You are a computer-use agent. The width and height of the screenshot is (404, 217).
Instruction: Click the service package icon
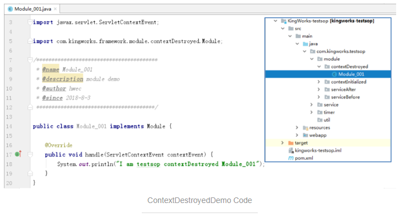[320, 105]
